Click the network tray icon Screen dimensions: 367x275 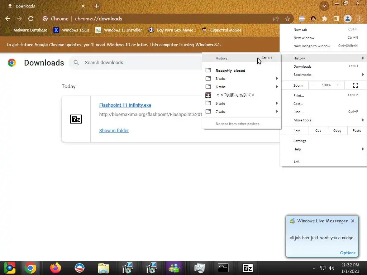(x=323, y=268)
